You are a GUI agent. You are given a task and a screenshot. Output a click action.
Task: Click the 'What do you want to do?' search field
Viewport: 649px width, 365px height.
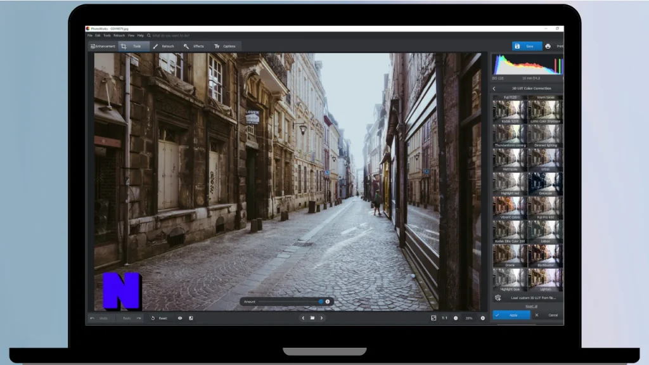click(x=171, y=35)
